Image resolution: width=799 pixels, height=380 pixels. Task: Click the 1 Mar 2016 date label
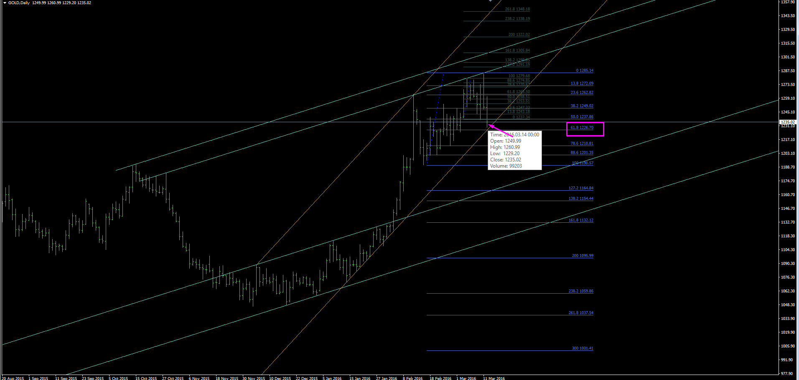click(466, 378)
